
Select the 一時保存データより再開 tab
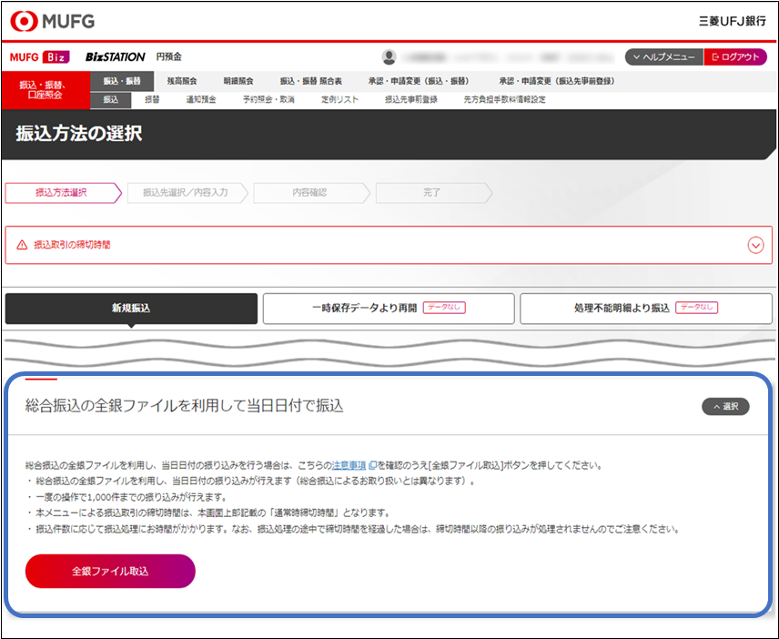point(388,309)
